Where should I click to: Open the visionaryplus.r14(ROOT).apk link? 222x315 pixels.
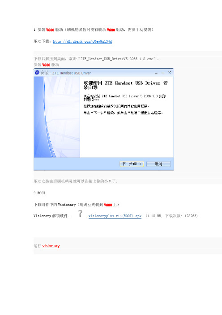click(115, 216)
